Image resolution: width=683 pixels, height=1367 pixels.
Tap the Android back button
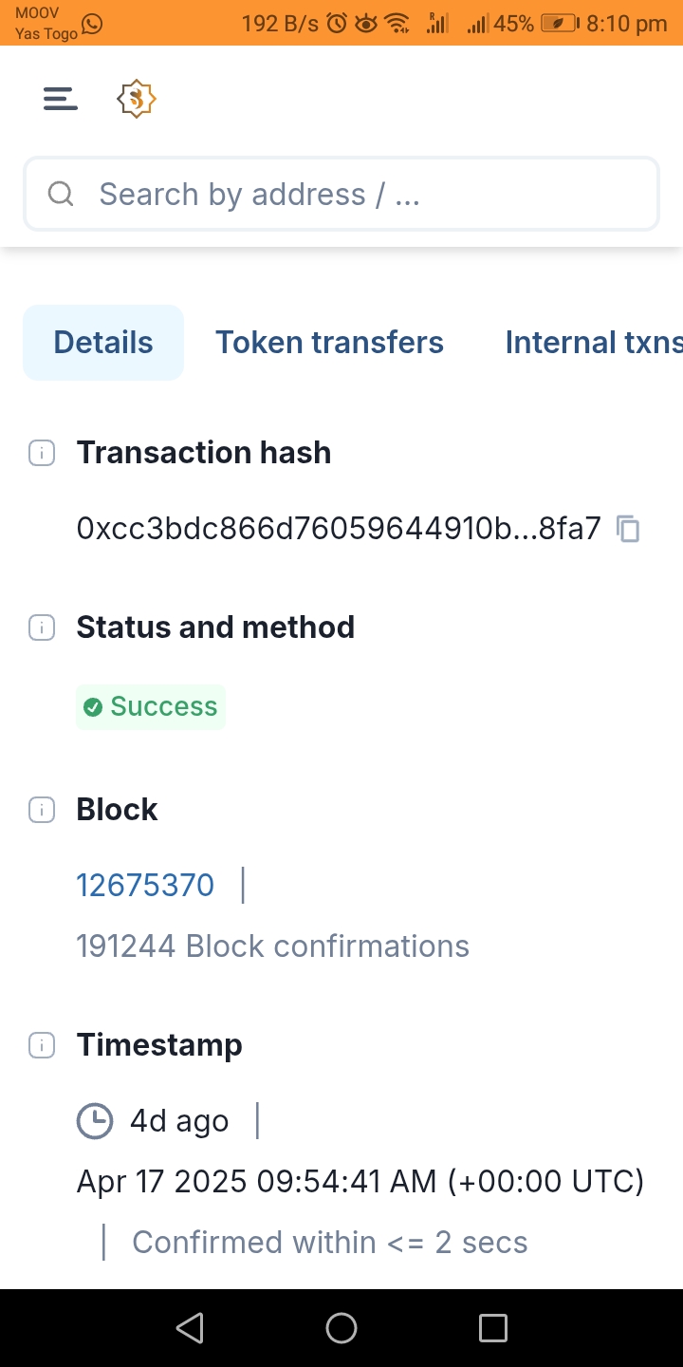coord(190,1327)
